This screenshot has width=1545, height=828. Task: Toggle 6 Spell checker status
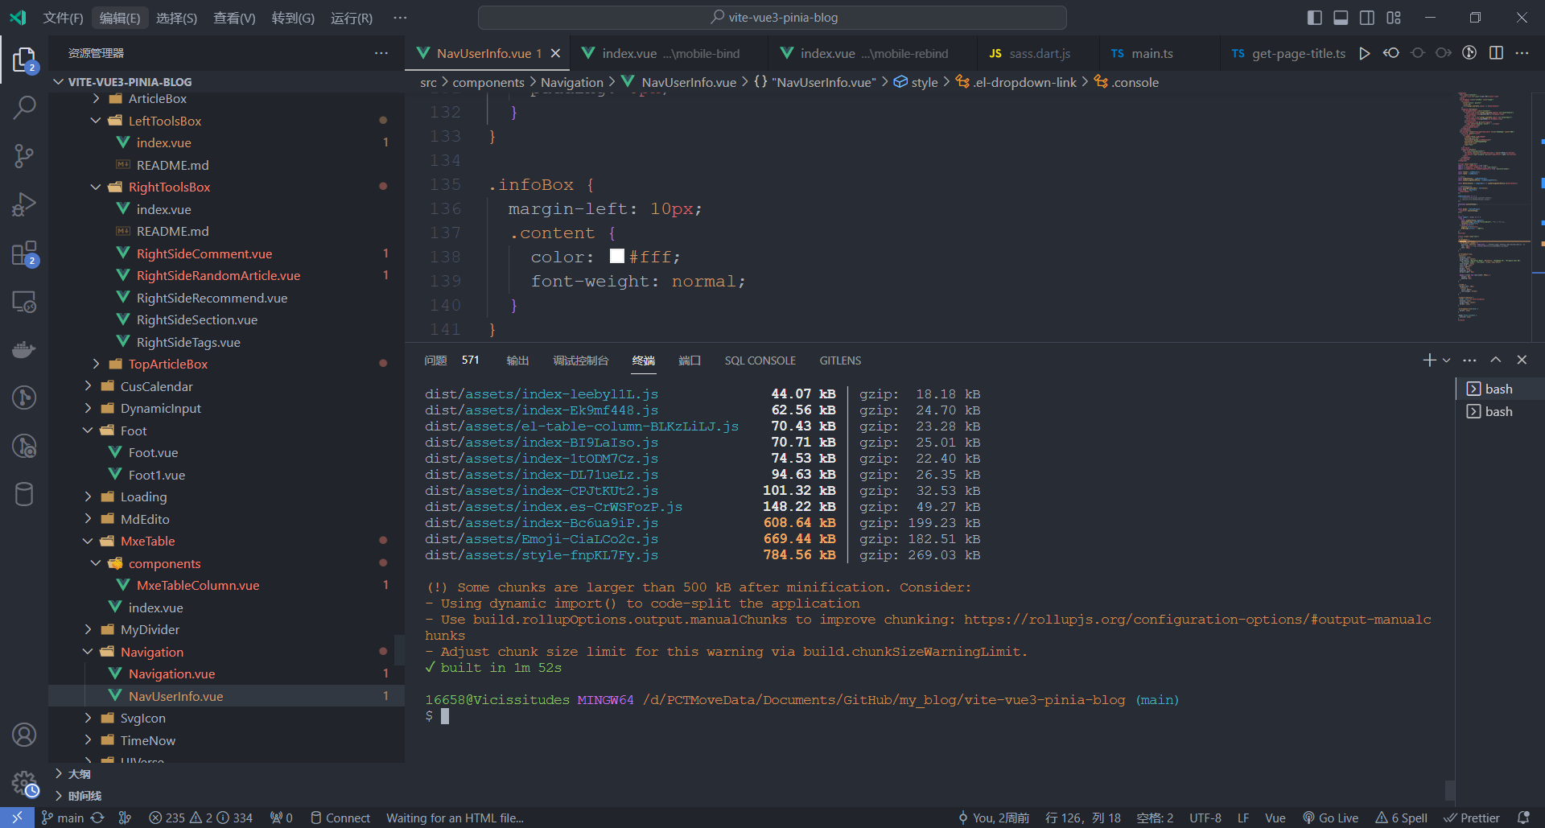1401,818
